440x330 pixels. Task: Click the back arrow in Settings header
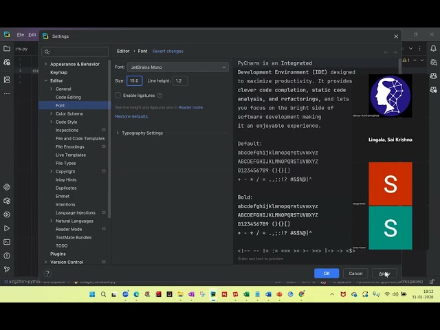tap(386, 52)
